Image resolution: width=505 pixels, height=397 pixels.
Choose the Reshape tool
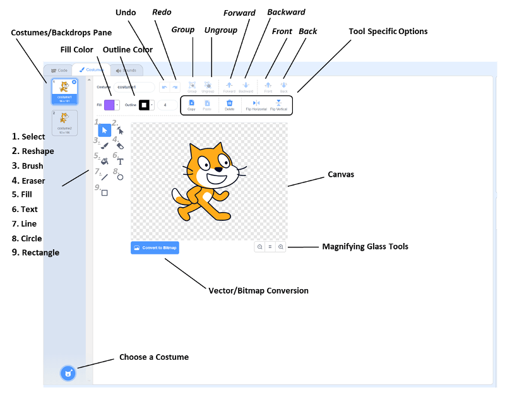tap(121, 131)
